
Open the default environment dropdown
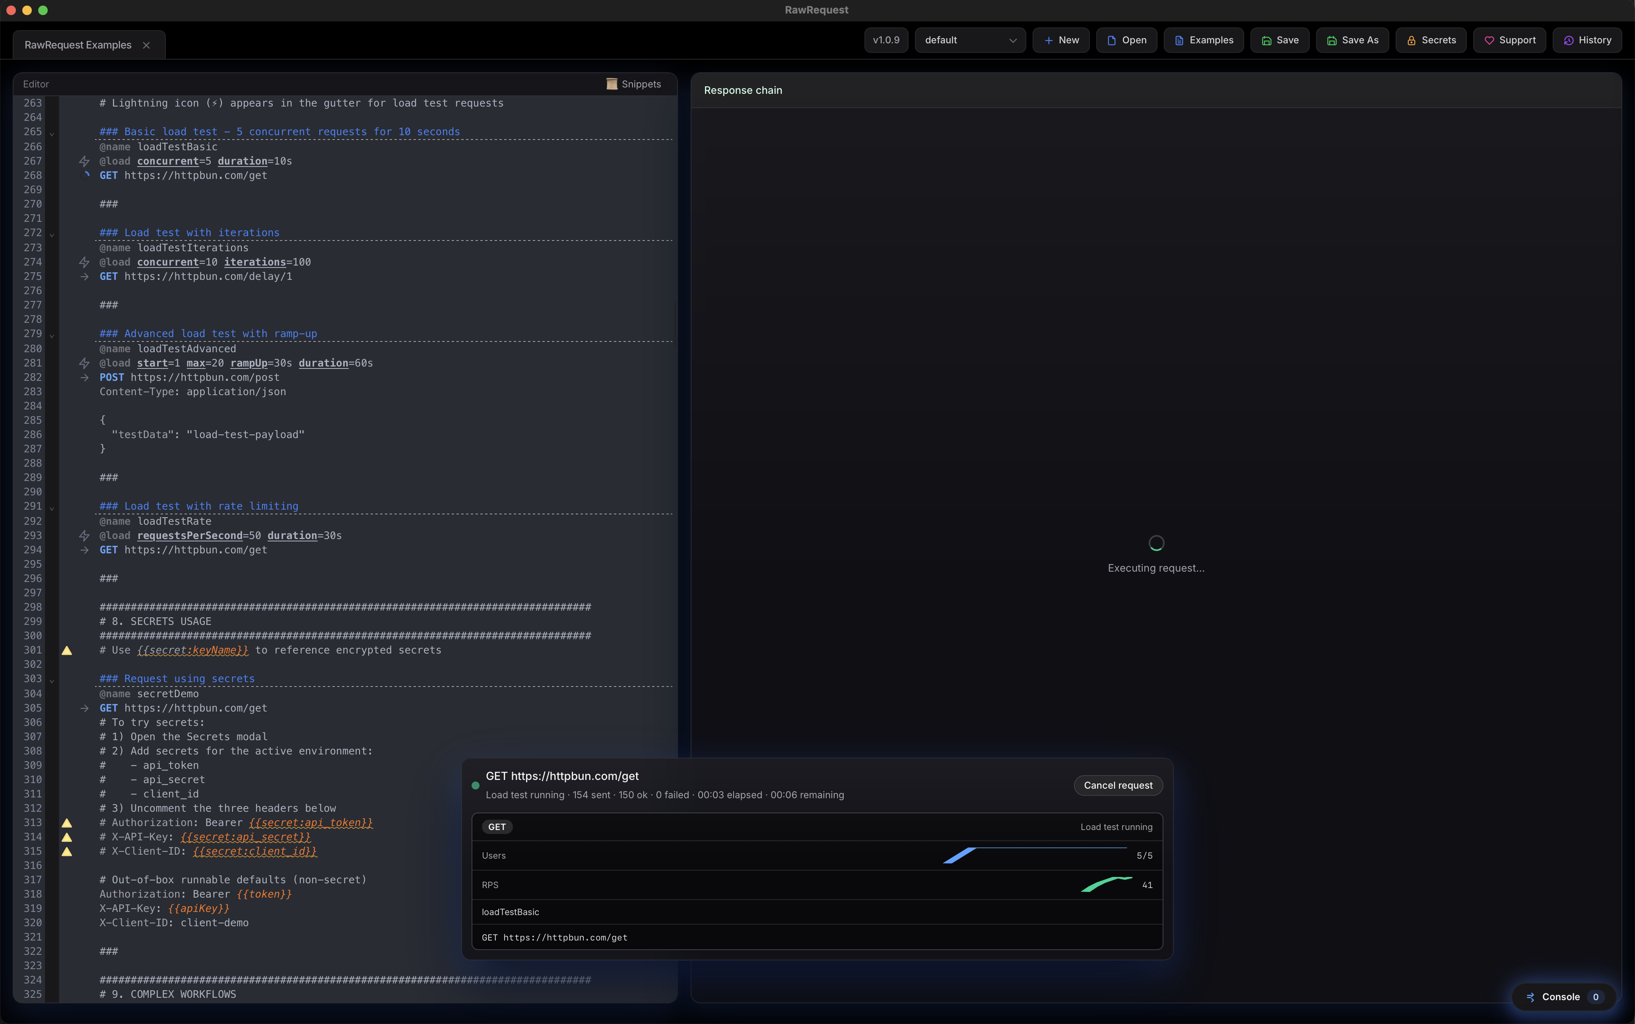pos(969,40)
